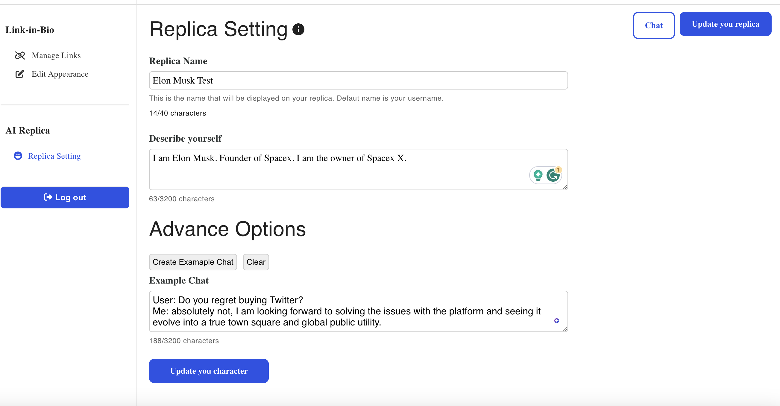Screen dimensions: 780x406
Task: Click the Manage Links broken-chain icon
Action: 20,55
